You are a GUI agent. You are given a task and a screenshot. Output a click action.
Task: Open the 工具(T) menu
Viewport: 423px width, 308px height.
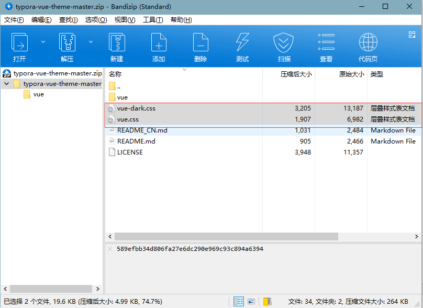tap(153, 20)
